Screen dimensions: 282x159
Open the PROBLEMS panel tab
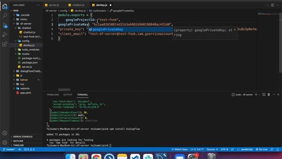point(53,95)
